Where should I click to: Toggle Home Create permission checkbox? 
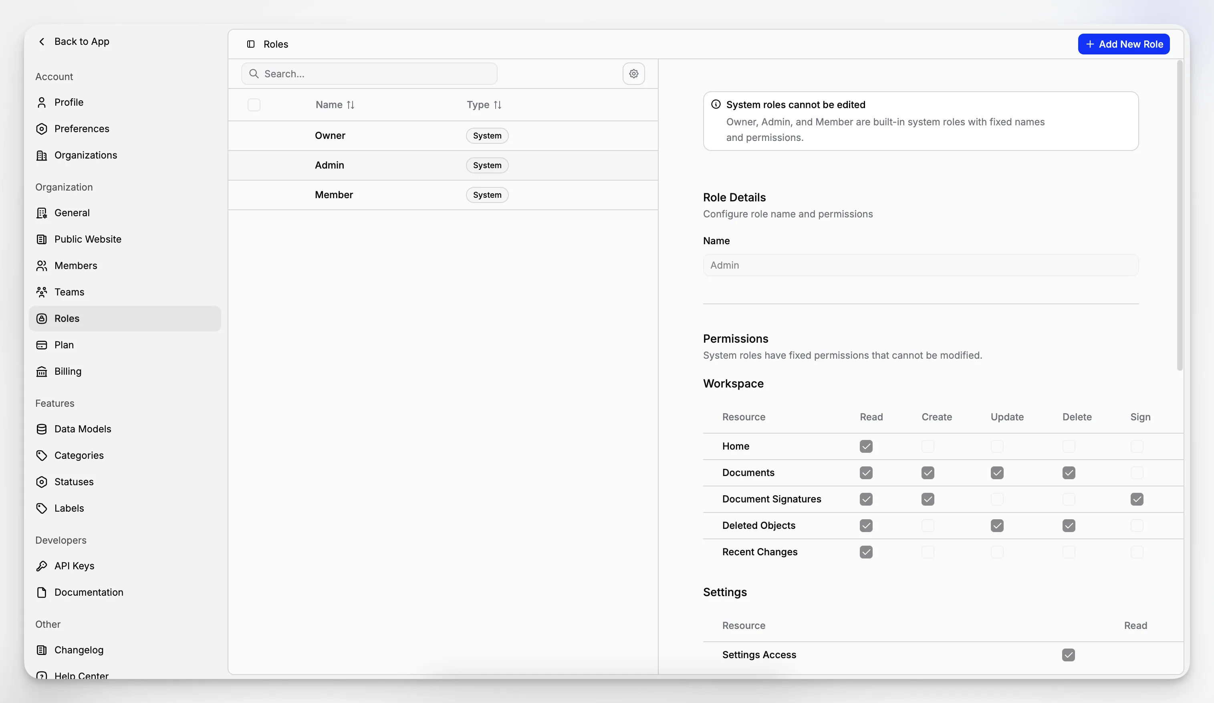(928, 446)
